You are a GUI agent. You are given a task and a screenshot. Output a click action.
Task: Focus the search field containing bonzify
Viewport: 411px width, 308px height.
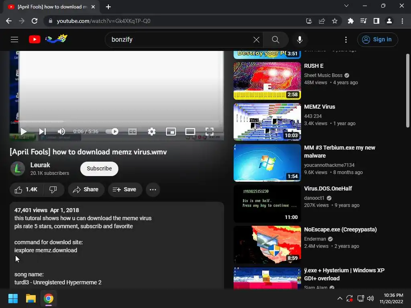(x=181, y=40)
